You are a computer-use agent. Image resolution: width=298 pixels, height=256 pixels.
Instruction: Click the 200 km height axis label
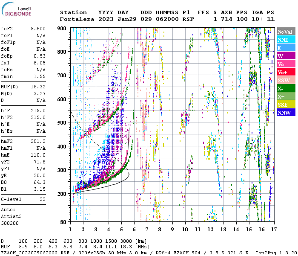pyautogui.click(x=62, y=194)
